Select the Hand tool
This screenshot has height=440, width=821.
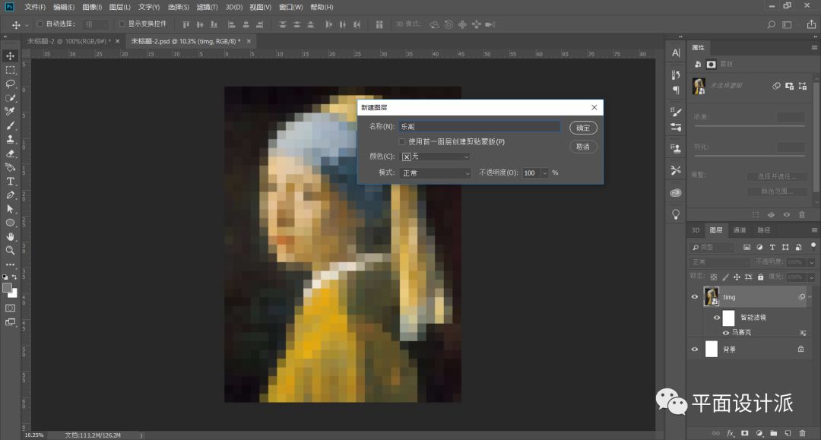11,236
